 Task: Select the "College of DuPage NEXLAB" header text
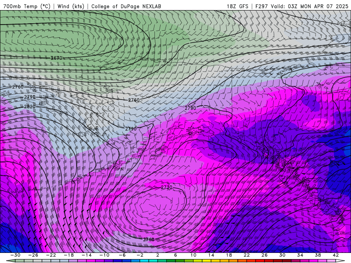coord(126,6)
